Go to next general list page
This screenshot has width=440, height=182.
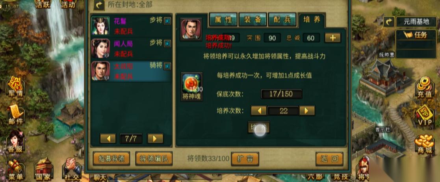click(x=156, y=138)
